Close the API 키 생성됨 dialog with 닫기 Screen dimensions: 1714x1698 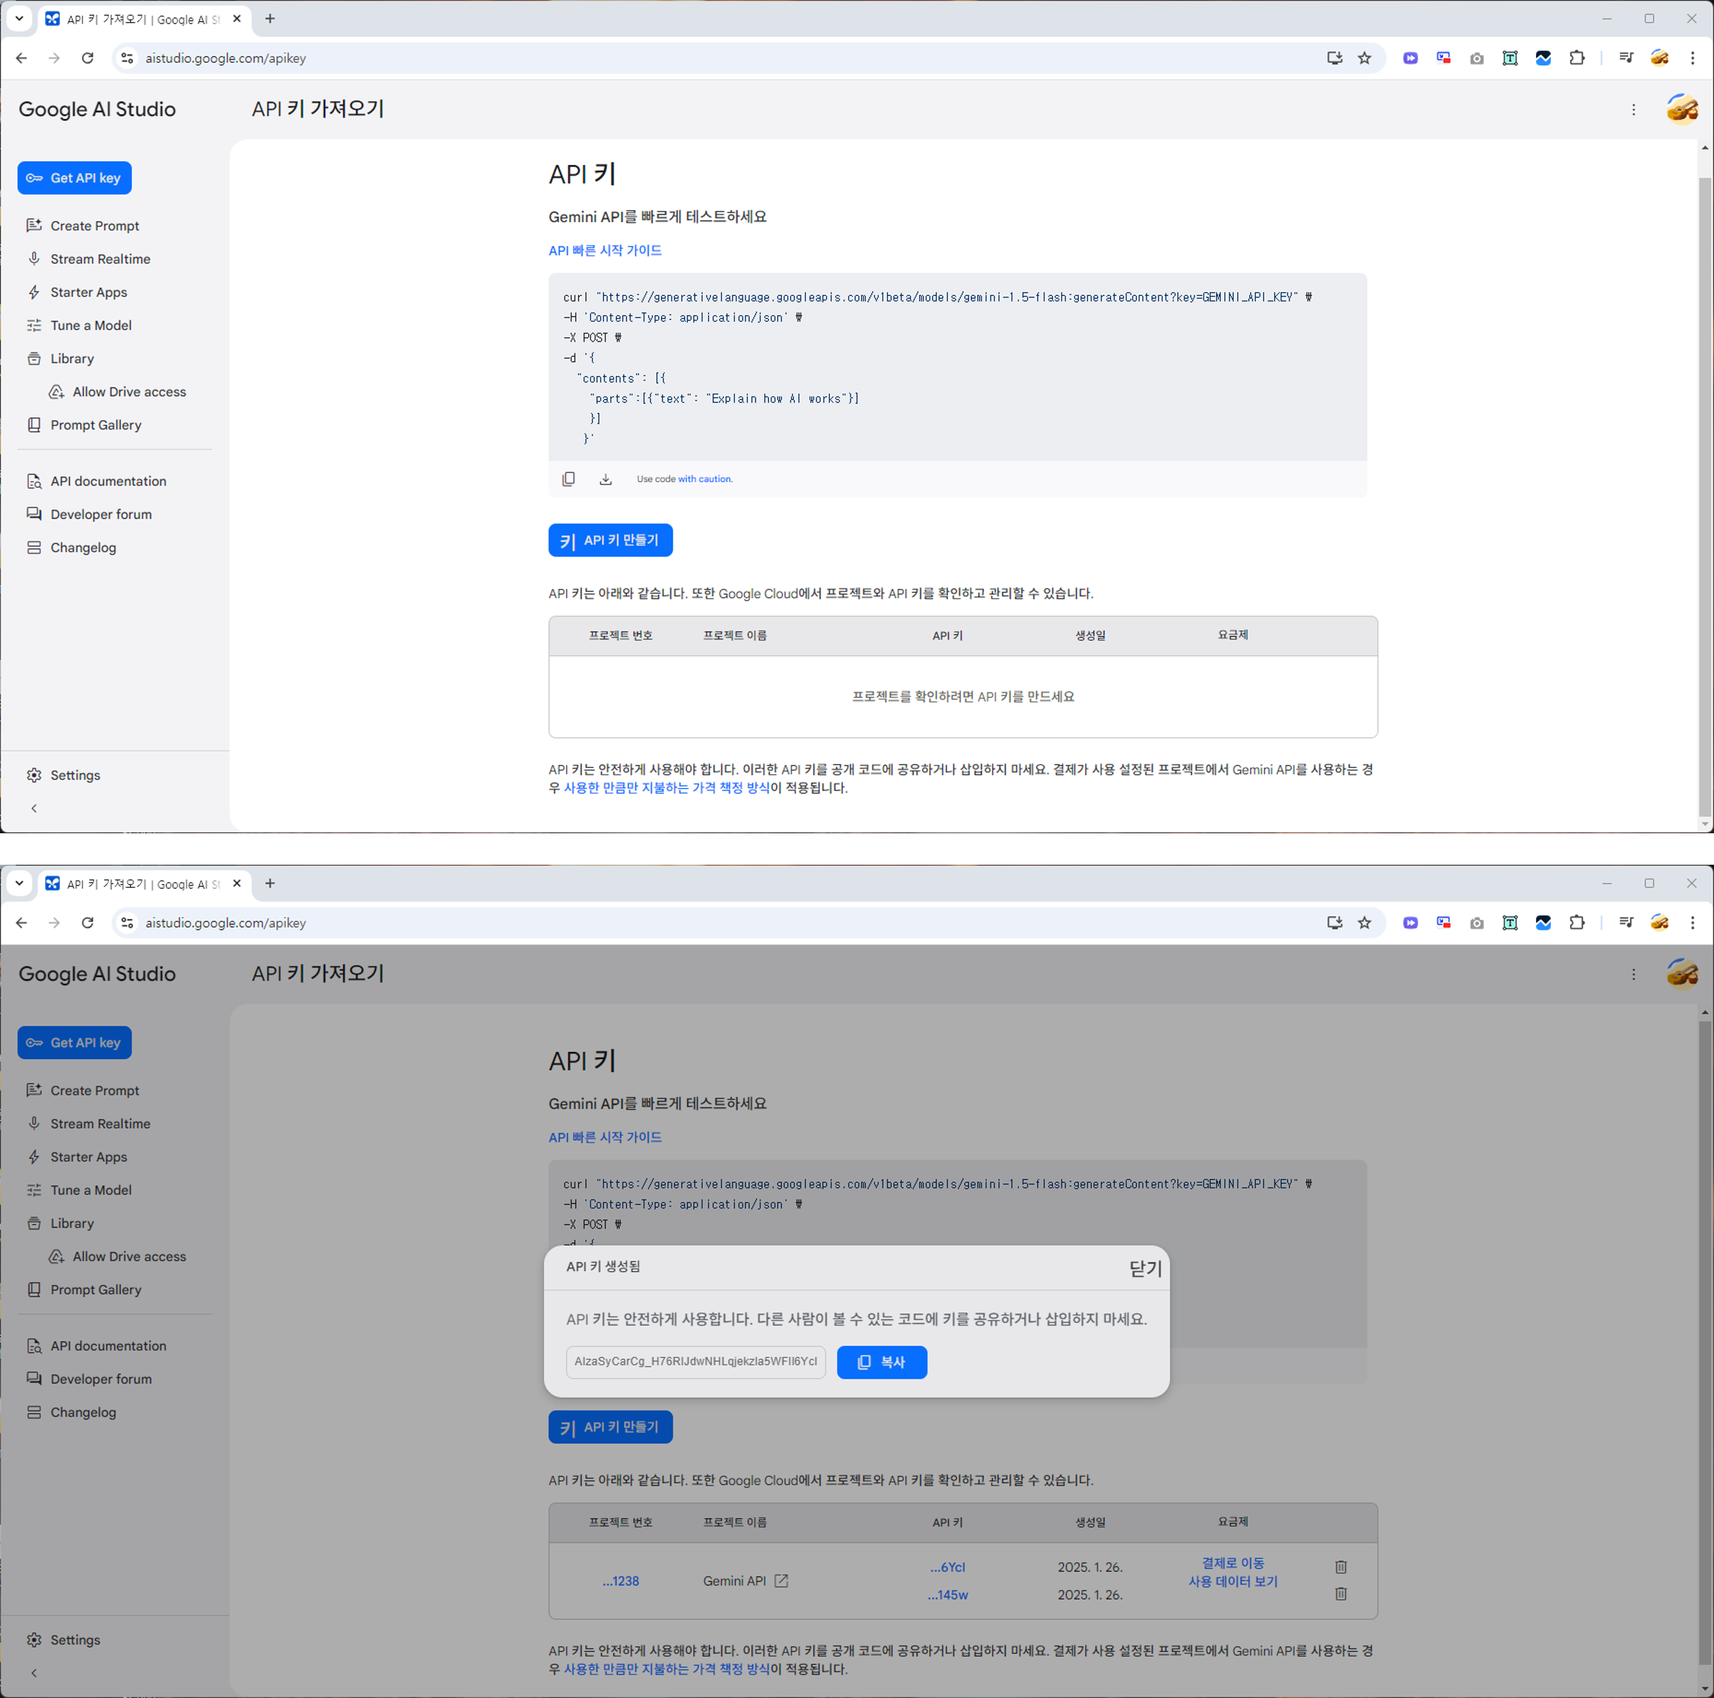pyautogui.click(x=1144, y=1268)
